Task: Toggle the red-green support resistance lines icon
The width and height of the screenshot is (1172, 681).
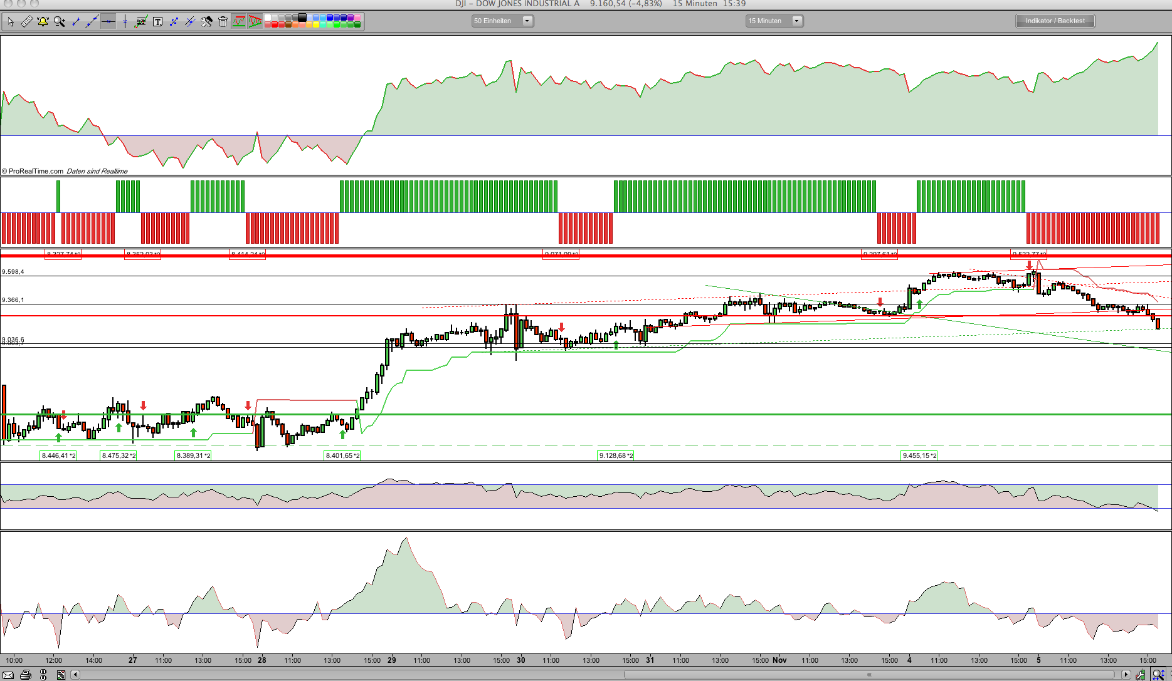Action: coord(239,22)
